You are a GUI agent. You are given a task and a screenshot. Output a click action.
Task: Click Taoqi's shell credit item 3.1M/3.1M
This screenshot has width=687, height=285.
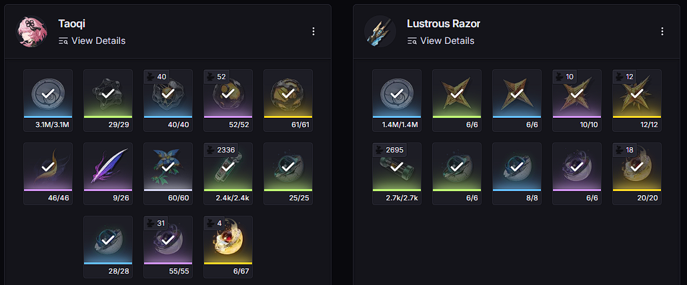(48, 100)
